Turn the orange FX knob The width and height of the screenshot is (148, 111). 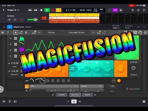(x=120, y=68)
